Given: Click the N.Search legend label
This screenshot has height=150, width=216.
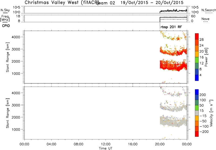Looking at the screenshot, I should tap(208, 10).
